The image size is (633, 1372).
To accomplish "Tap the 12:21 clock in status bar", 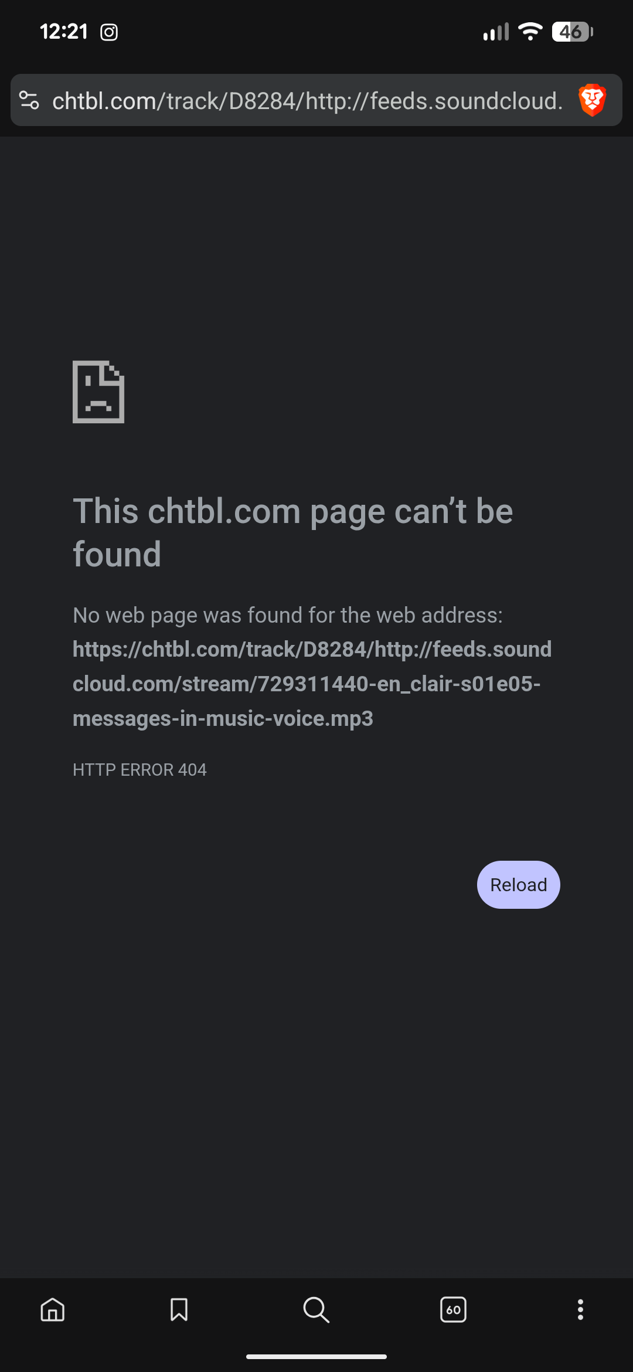I will coord(64,32).
